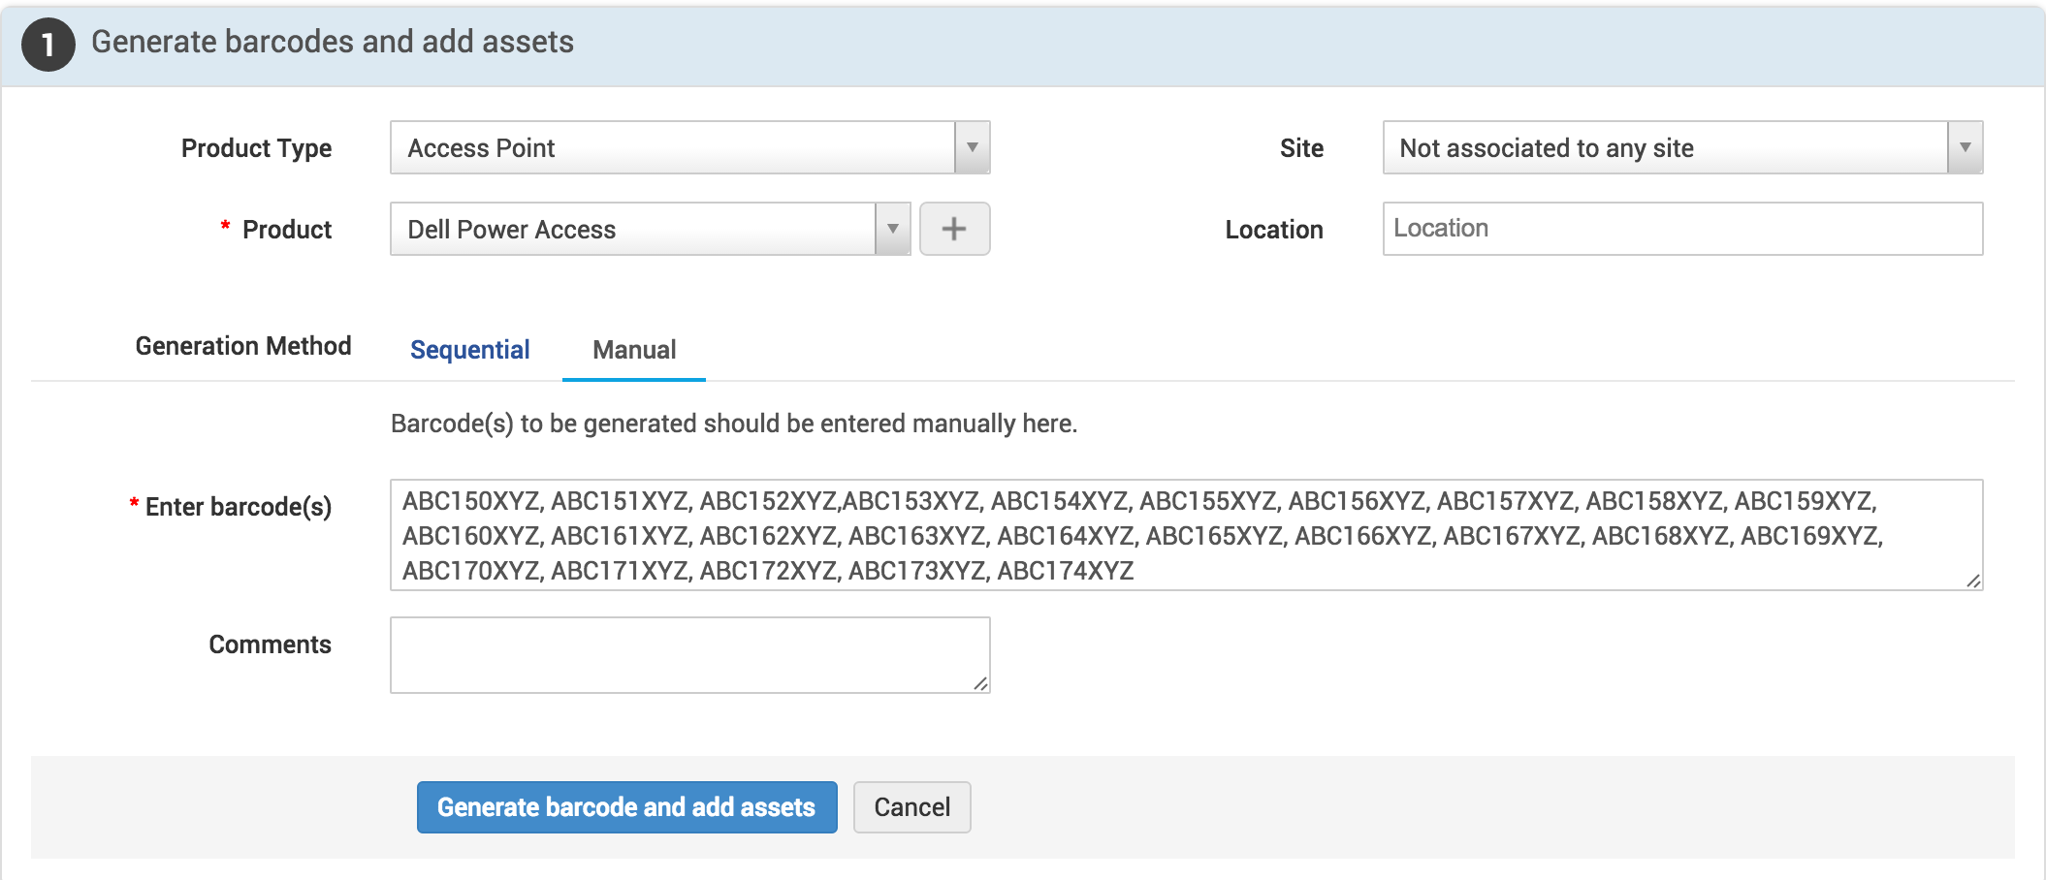The height and width of the screenshot is (880, 2046).
Task: Grab the Comments box resize handle
Action: click(980, 683)
